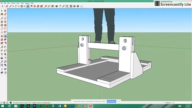Select the Scale tool in the top toolbar
192x108 pixels.
coord(41,6)
